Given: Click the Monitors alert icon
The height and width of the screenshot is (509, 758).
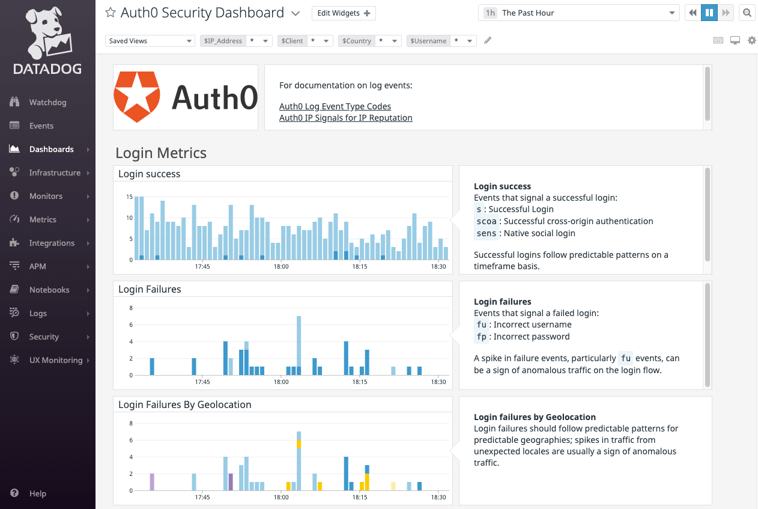Looking at the screenshot, I should click(x=15, y=196).
